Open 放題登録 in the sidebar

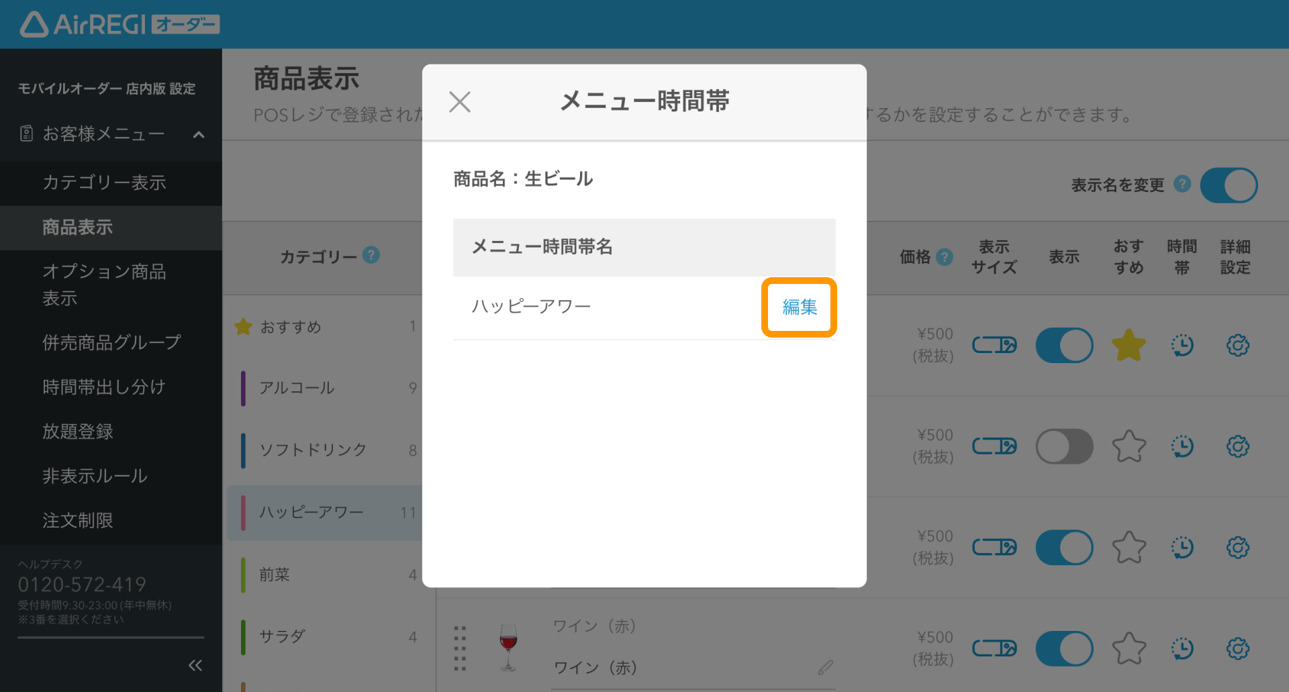[111, 431]
